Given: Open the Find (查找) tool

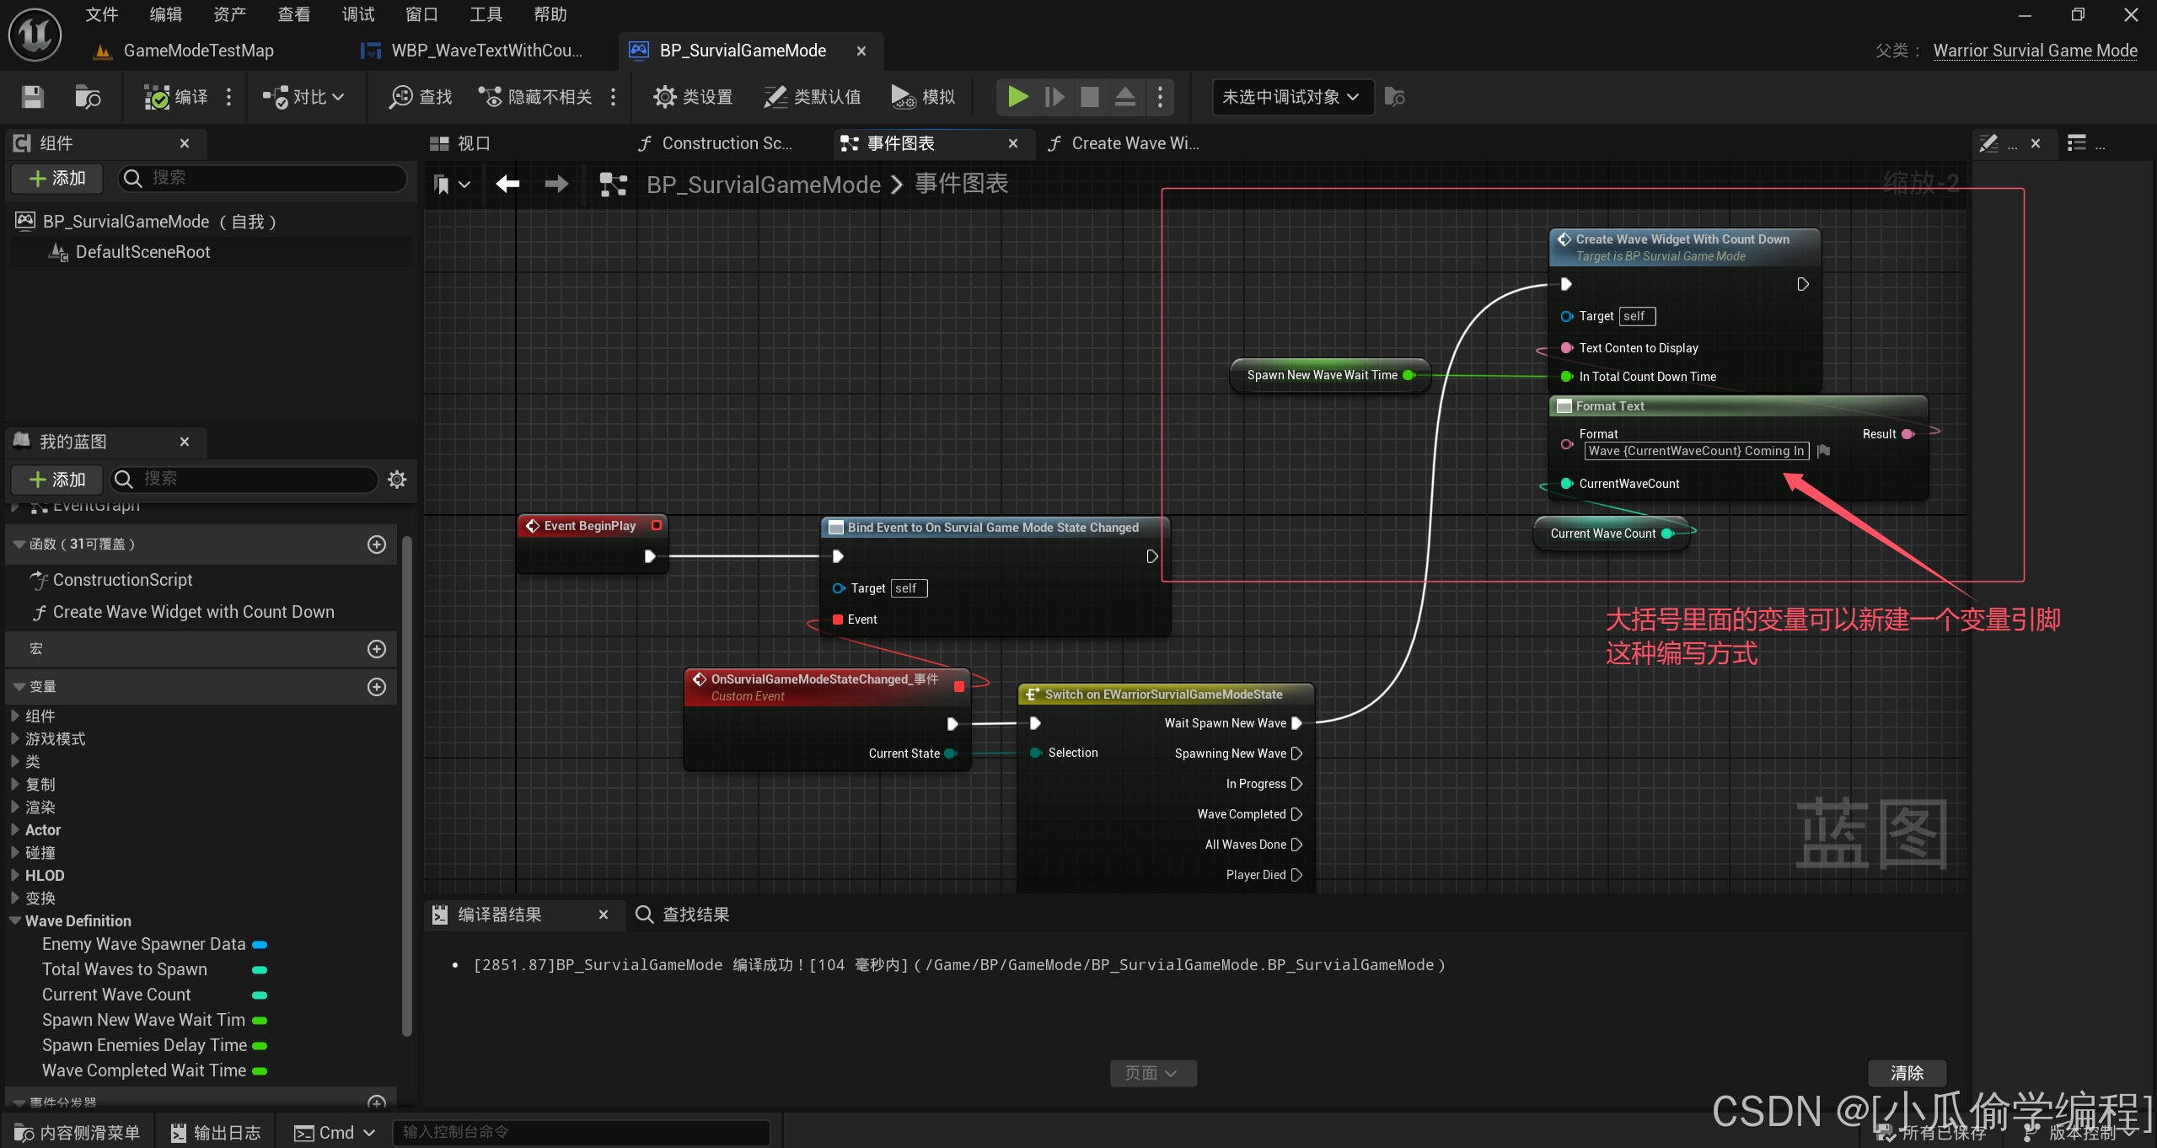Looking at the screenshot, I should (x=420, y=97).
